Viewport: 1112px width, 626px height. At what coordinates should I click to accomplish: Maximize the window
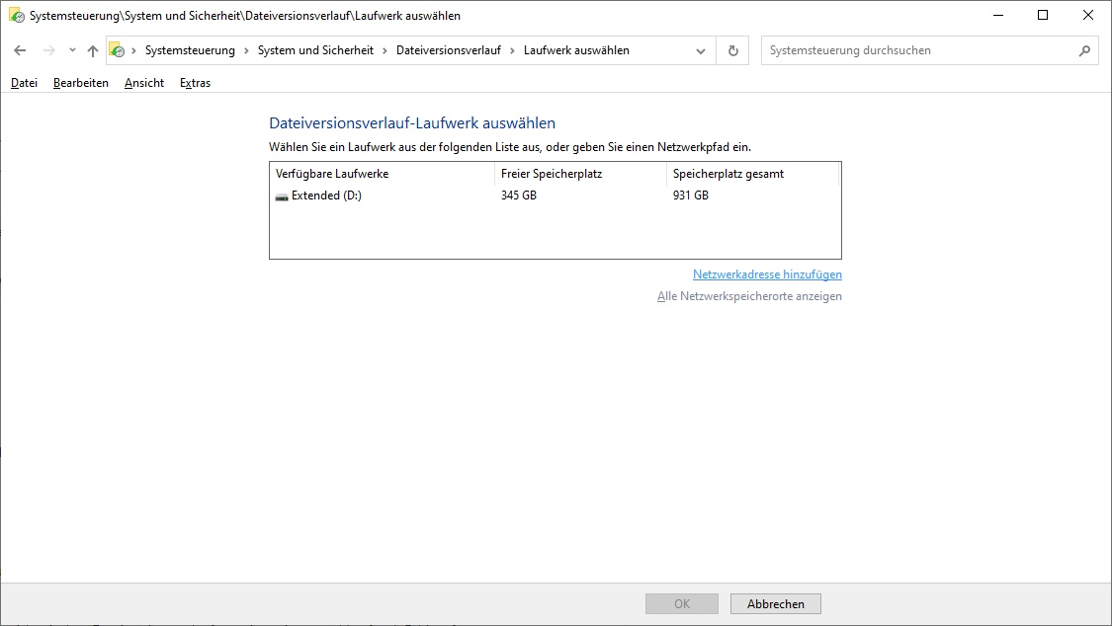1043,16
